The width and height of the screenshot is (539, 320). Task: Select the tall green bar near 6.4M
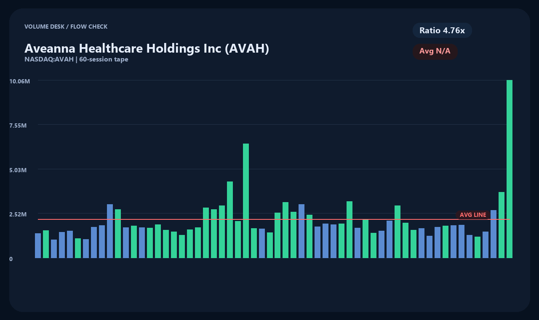(x=246, y=201)
